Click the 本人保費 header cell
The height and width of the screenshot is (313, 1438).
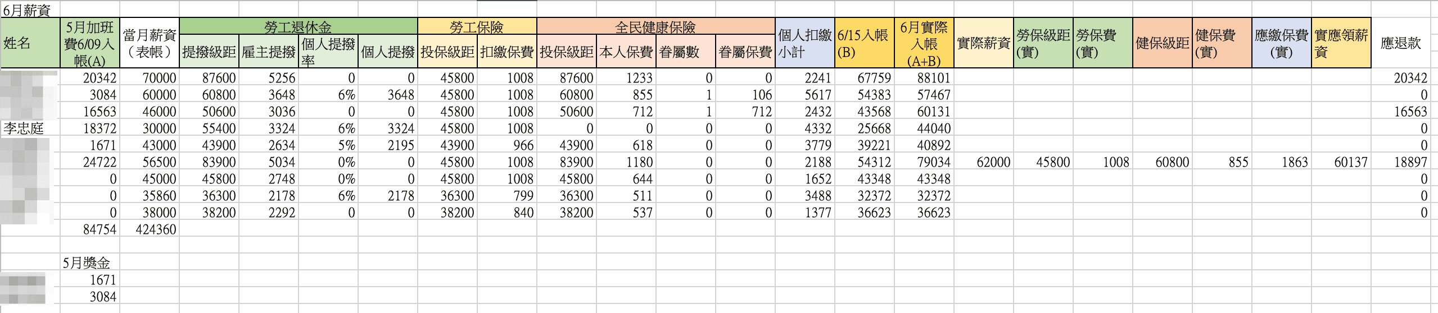coord(626,52)
